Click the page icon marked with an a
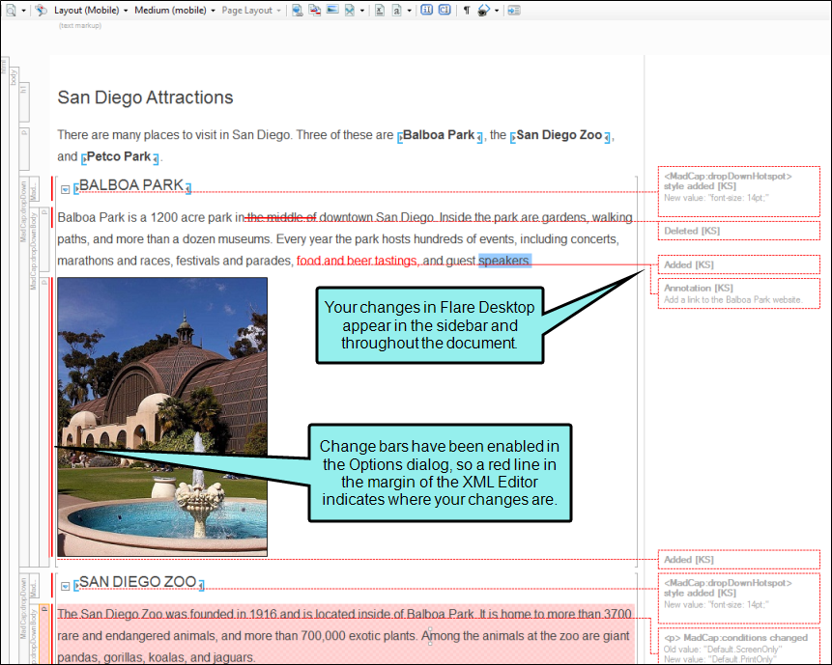The height and width of the screenshot is (665, 832). 396,10
